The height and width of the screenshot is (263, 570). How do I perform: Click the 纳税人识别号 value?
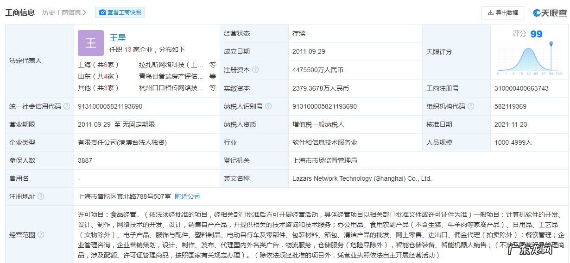pyautogui.click(x=325, y=106)
